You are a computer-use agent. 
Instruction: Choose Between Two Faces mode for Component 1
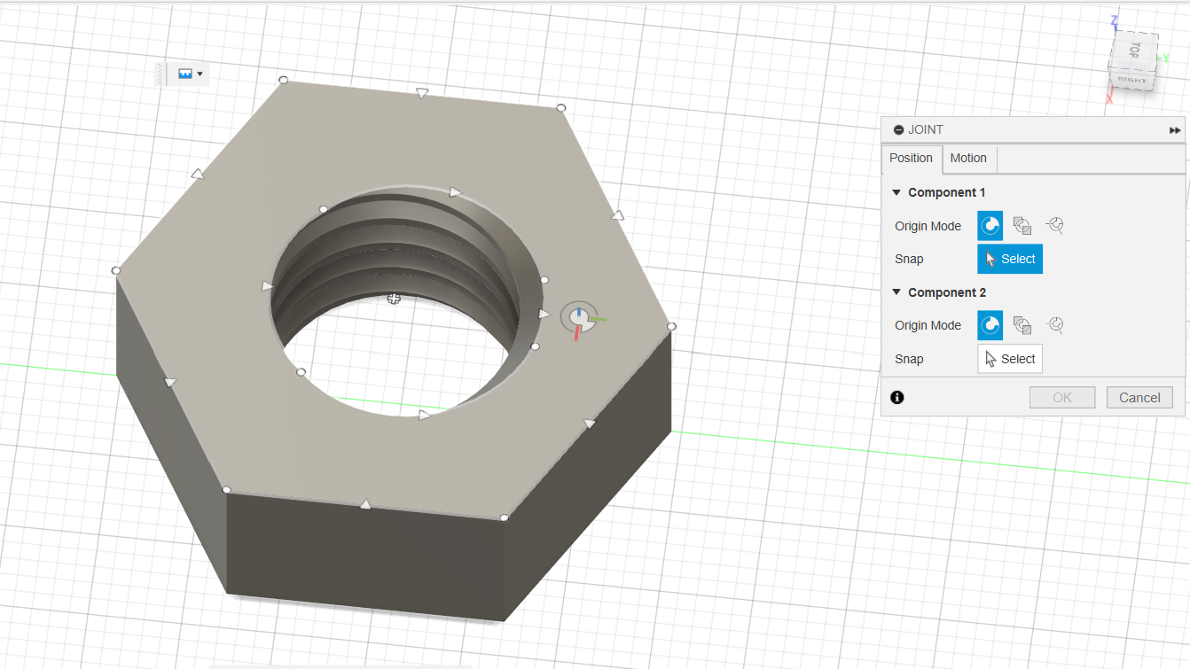[1022, 226]
